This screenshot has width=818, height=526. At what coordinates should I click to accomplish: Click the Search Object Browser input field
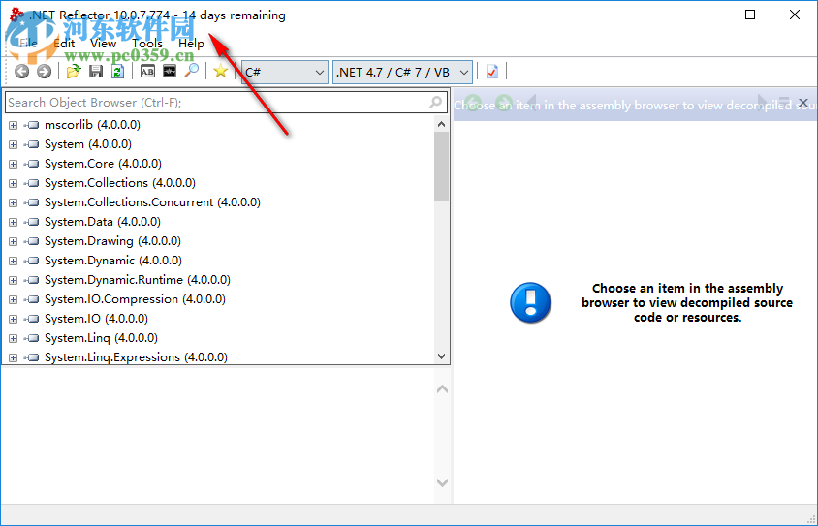pos(226,102)
